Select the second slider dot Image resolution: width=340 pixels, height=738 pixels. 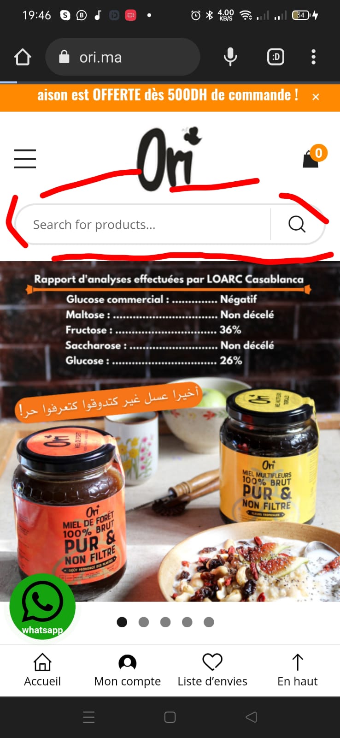pyautogui.click(x=144, y=622)
